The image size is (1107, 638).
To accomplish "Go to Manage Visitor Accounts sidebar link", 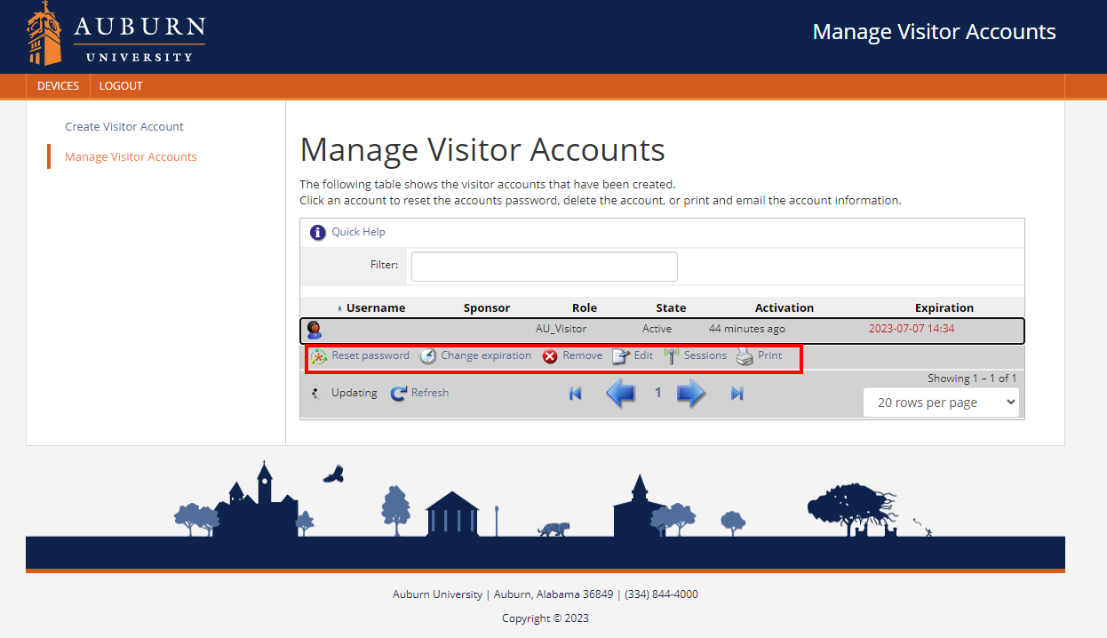I will [x=131, y=157].
